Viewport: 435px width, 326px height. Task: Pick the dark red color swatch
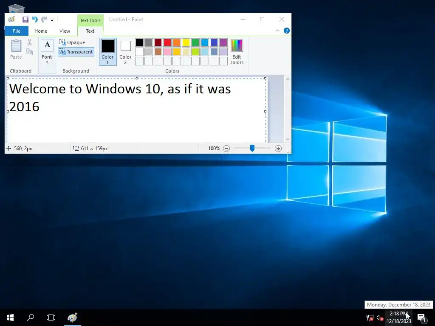(x=158, y=42)
